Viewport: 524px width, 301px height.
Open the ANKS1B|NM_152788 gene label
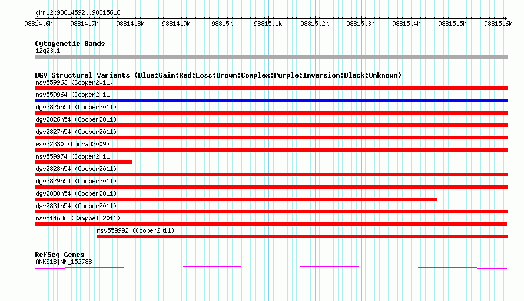pyautogui.click(x=64, y=262)
